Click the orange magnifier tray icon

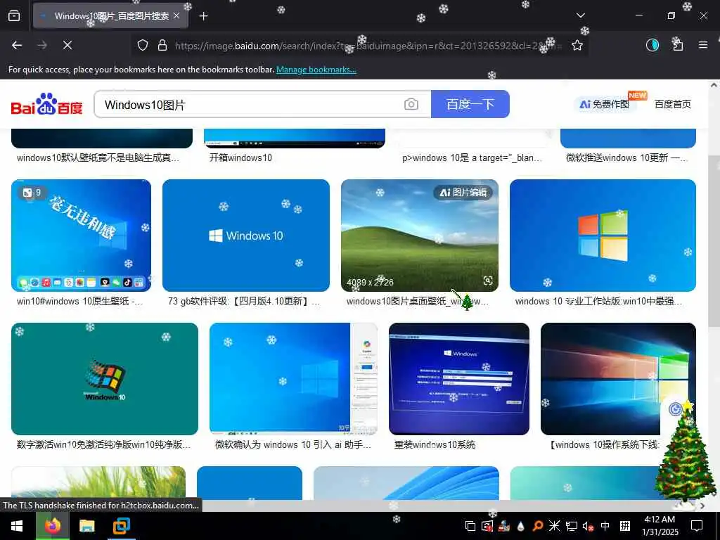pos(537,526)
